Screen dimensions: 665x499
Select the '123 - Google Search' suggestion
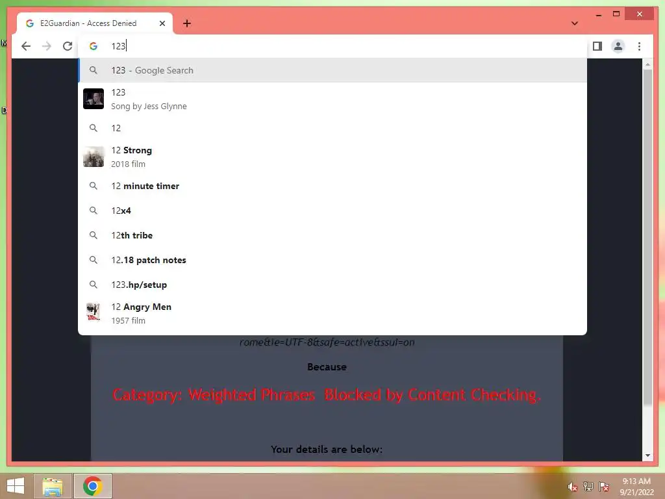(x=332, y=70)
